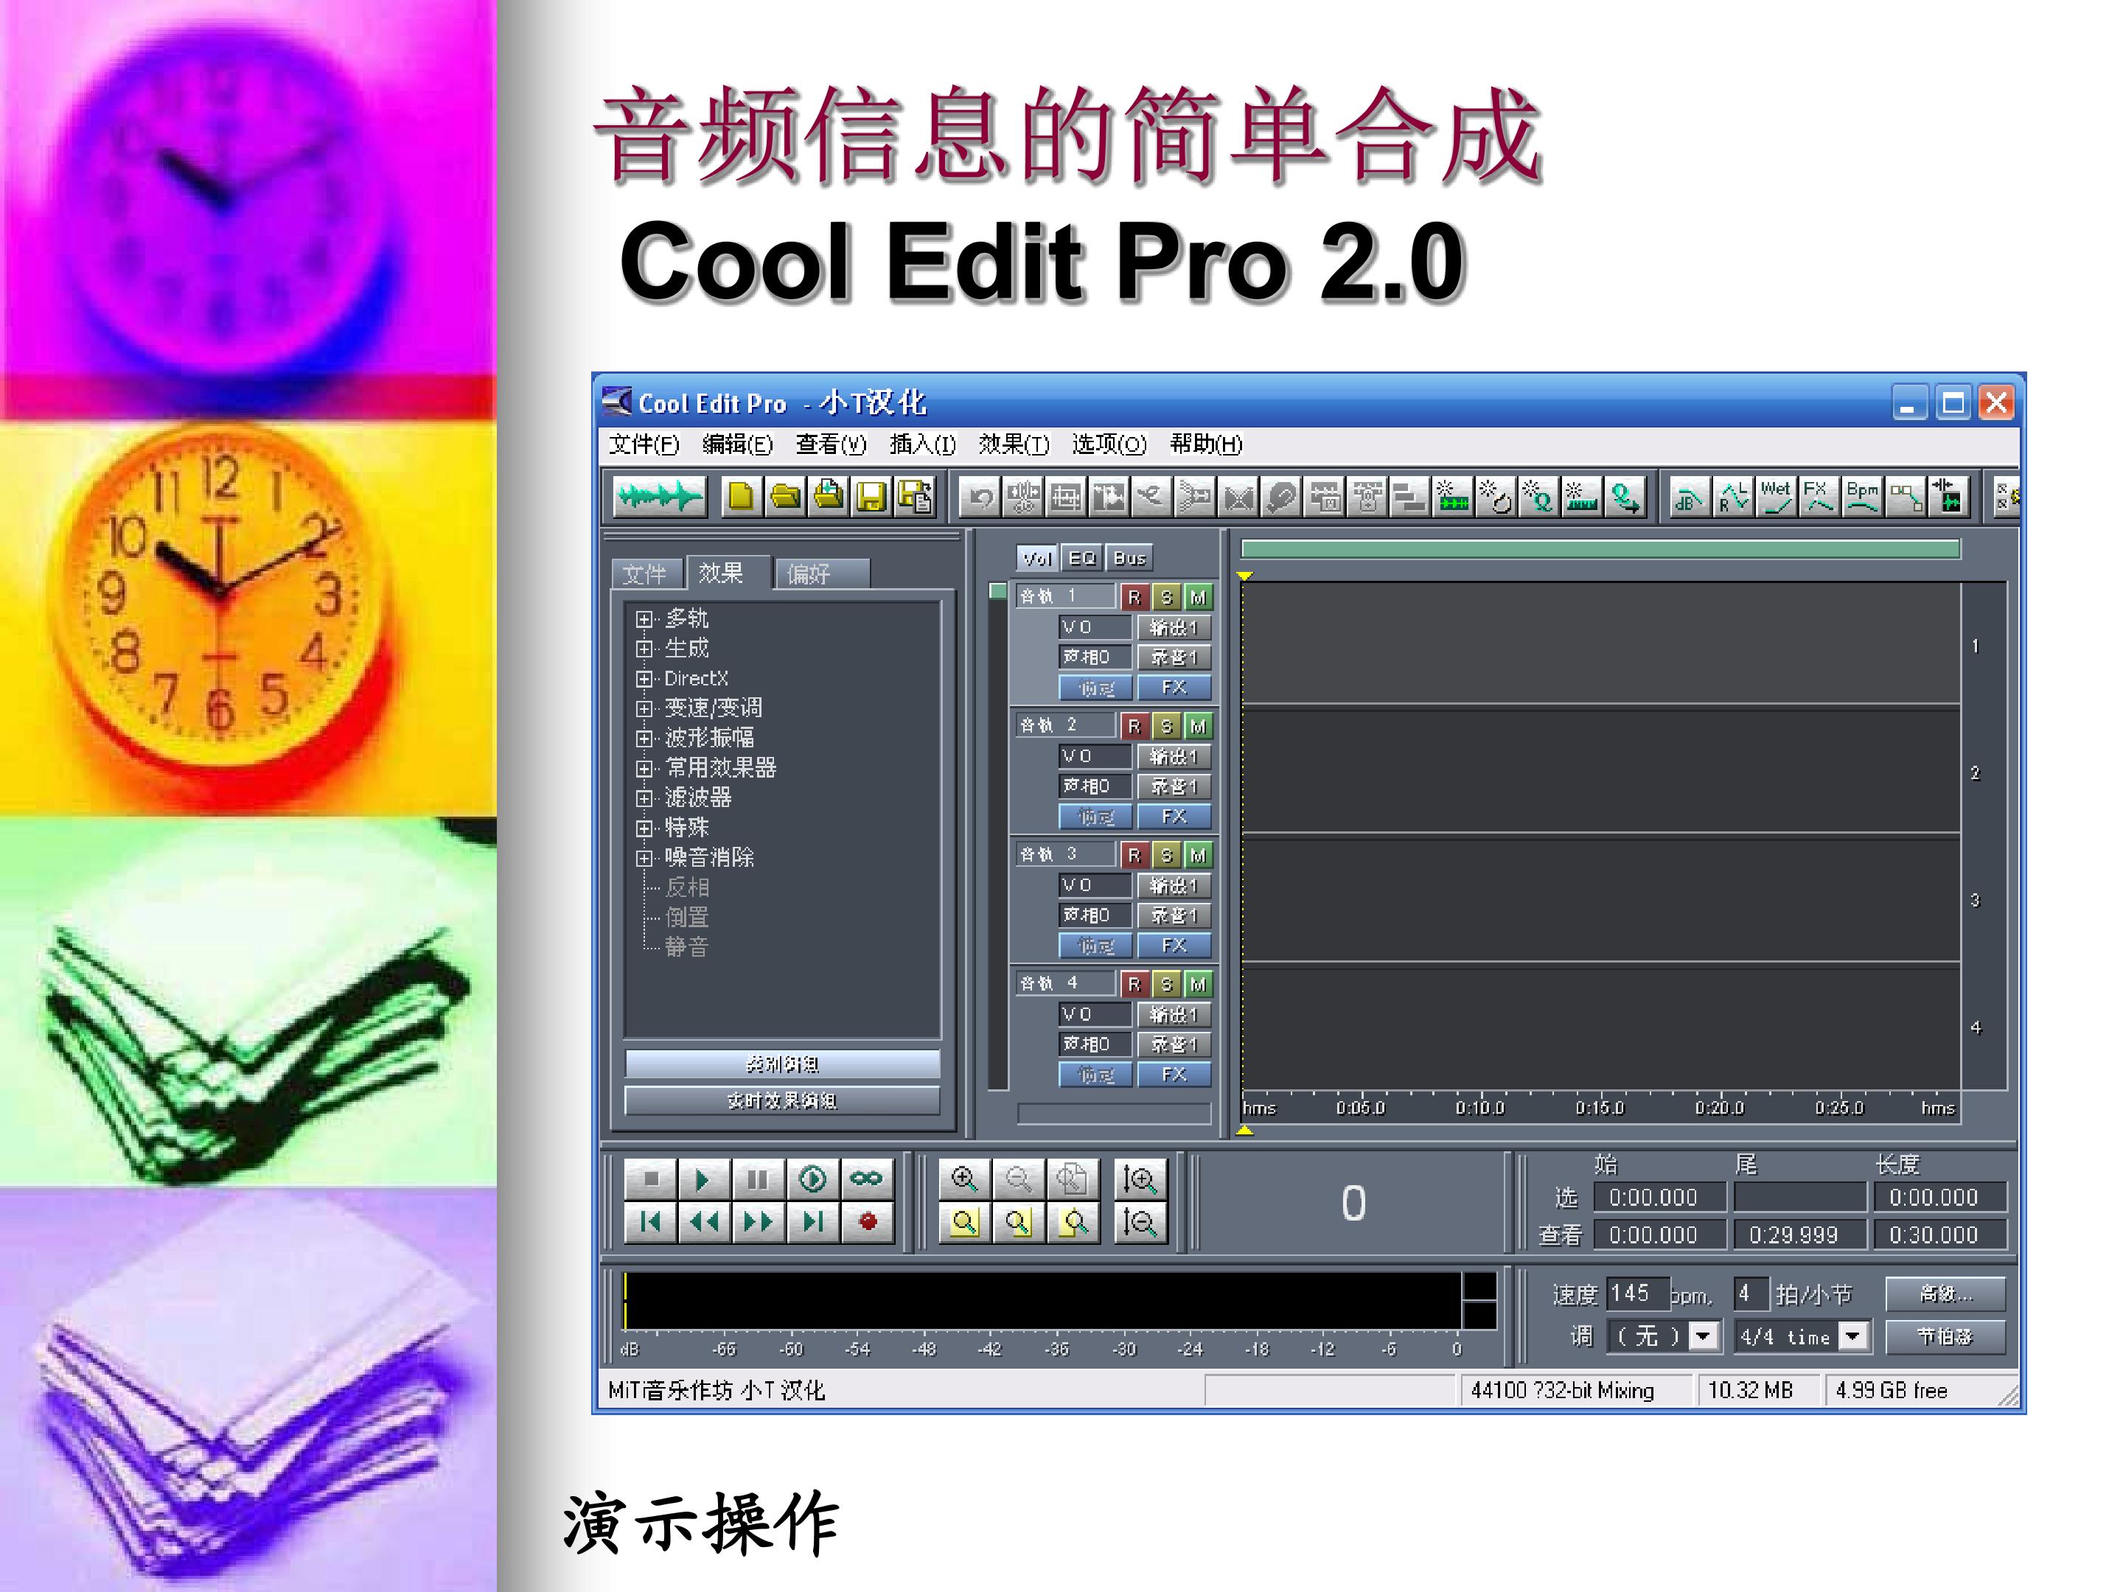Click the vertical Zoom In icon
The width and height of the screenshot is (2123, 1592).
1140,1179
